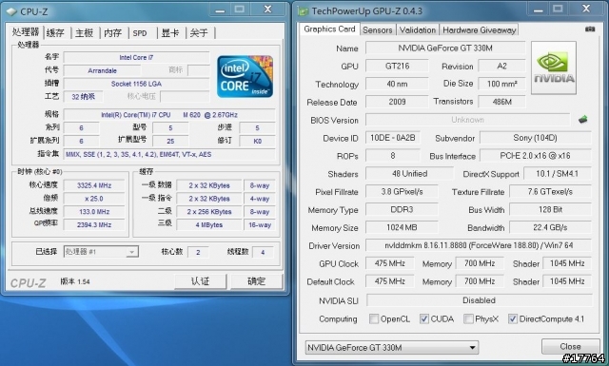Viewport: 609px width, 366px height.
Task: Switch to the Validation tab
Action: tap(418, 29)
